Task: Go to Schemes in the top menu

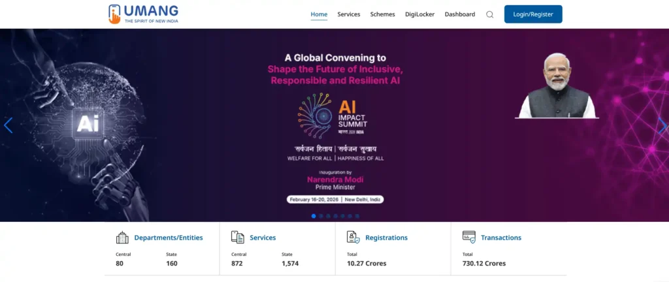Action: (x=382, y=14)
